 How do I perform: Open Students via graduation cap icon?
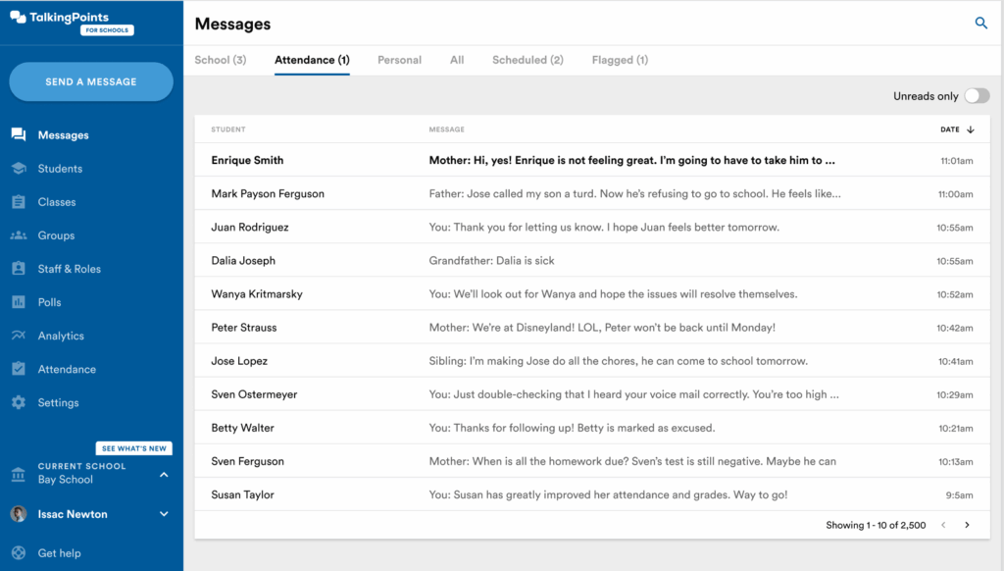(18, 169)
